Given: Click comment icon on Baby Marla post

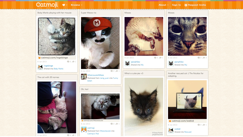Looking at the screenshot, I should [x=68, y=62].
